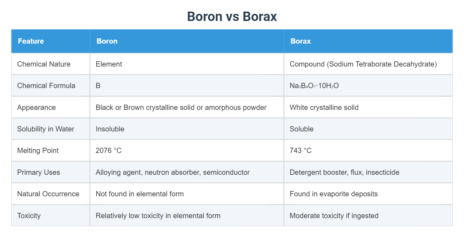Viewport: 464px width, 238px height.
Task: Select the Chemical Nature row label
Action: [44, 64]
